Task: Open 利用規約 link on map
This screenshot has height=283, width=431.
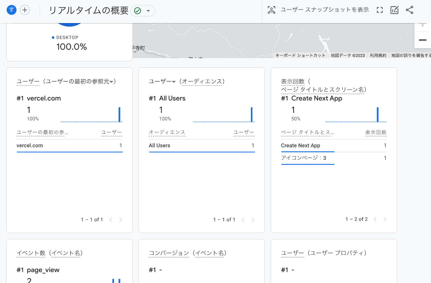Action: pyautogui.click(x=378, y=55)
